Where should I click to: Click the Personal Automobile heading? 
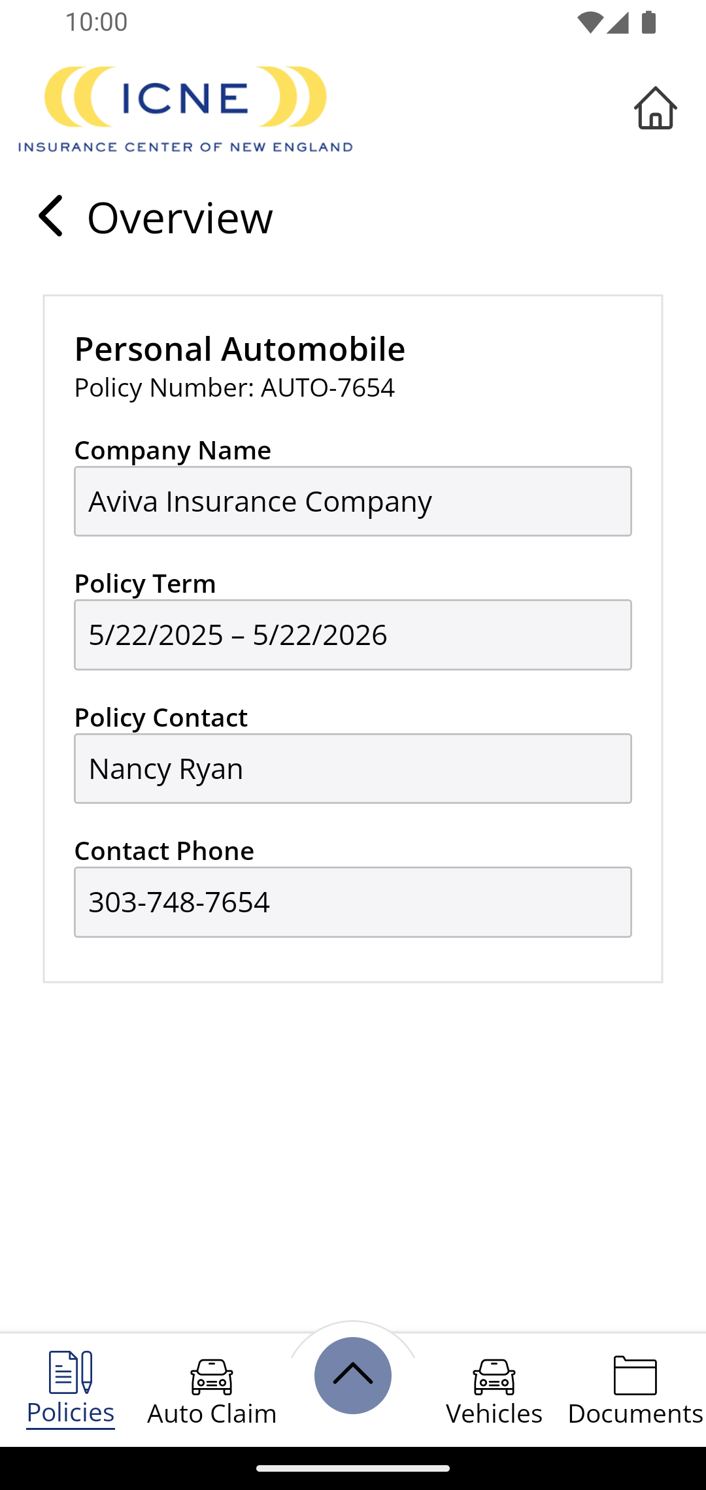point(240,349)
